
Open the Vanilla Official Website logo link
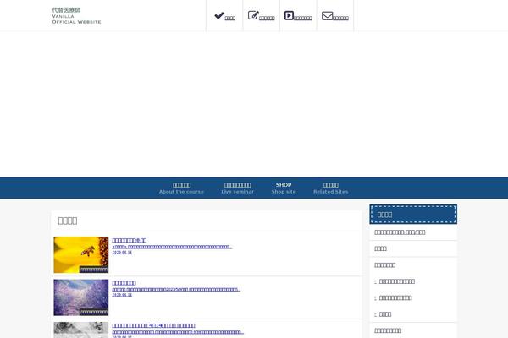click(x=76, y=15)
